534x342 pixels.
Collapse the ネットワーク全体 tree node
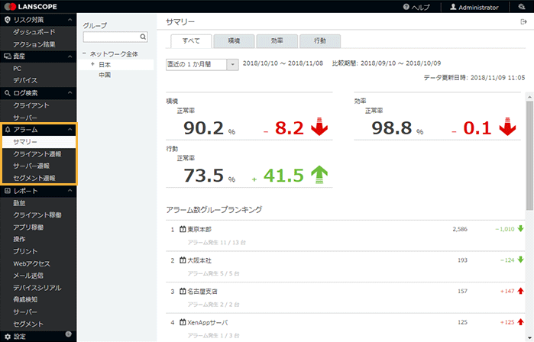(85, 54)
